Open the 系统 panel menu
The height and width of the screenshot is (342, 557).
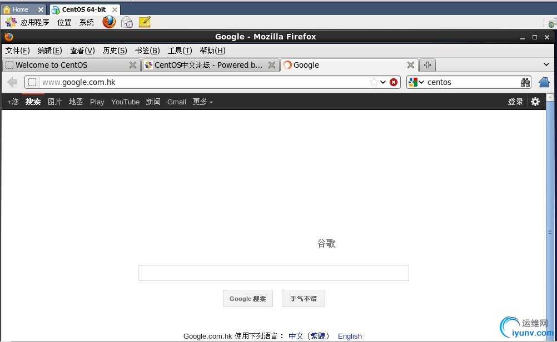86,22
